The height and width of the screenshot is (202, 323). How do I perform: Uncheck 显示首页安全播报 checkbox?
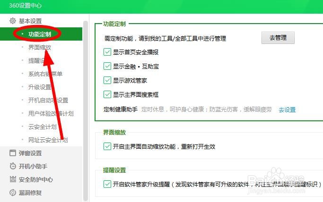click(x=107, y=52)
